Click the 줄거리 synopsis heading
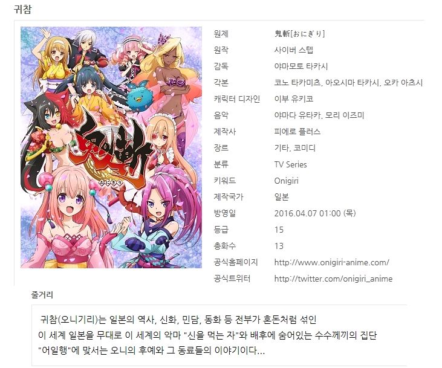 [x=42, y=295]
